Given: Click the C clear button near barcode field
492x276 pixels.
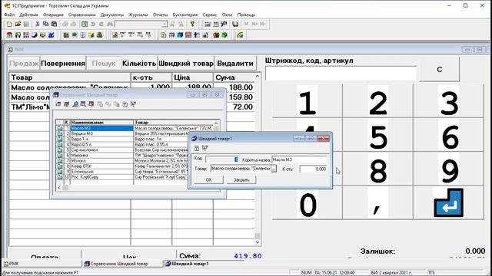Looking at the screenshot, I should 439,70.
